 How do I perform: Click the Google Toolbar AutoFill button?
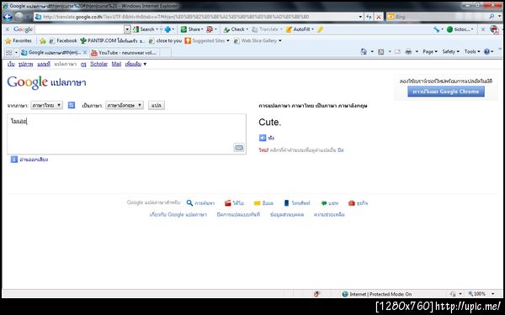[x=299, y=29]
